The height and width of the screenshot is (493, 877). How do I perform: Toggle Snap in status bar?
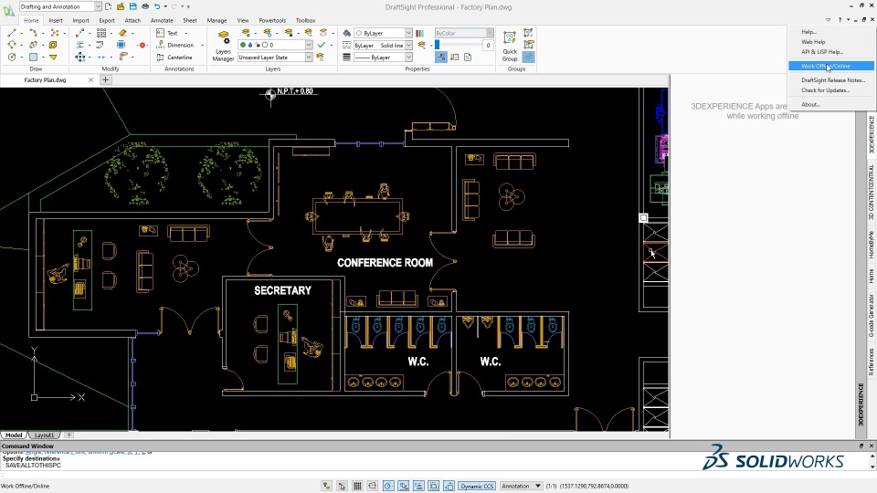[342, 486]
